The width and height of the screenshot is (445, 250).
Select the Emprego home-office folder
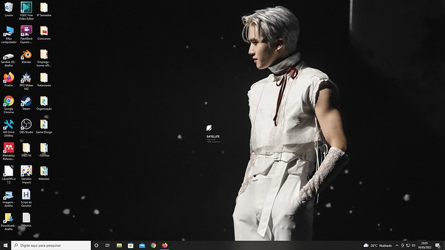(44, 58)
